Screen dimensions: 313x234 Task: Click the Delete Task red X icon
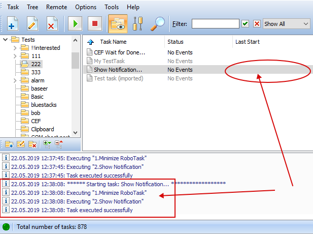pos(52,24)
